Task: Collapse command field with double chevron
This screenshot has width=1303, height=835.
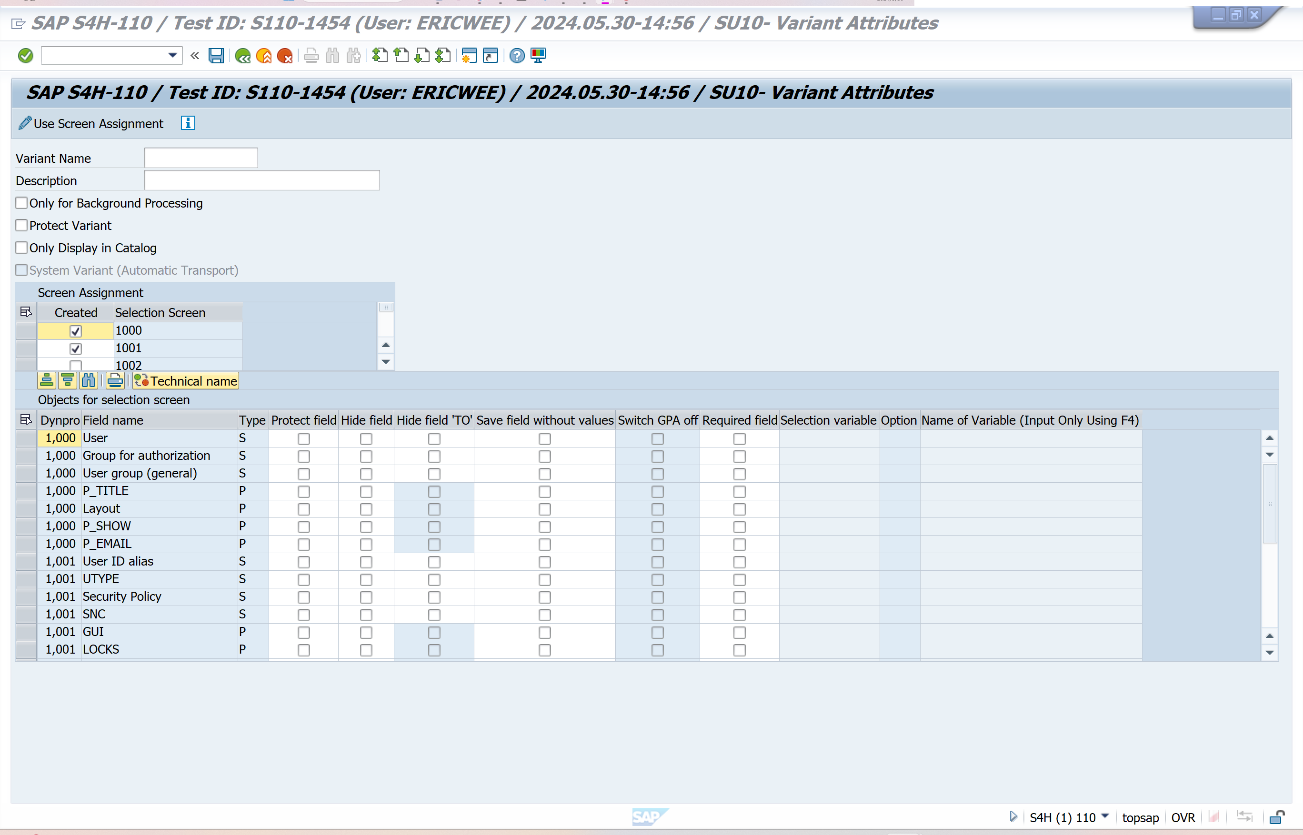Action: (195, 55)
